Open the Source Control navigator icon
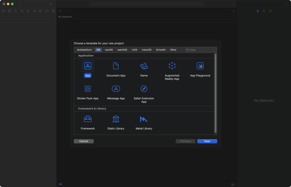291x187 pixels. click(9, 11)
